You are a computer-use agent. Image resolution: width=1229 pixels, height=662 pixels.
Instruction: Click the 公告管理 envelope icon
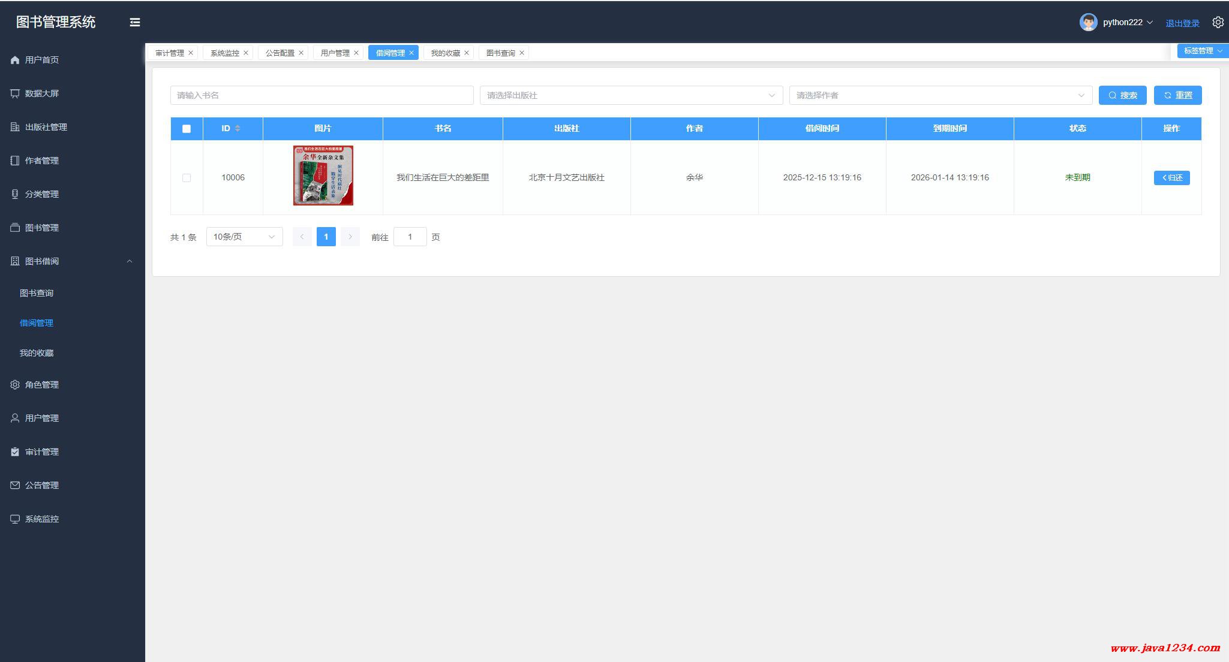(x=15, y=485)
